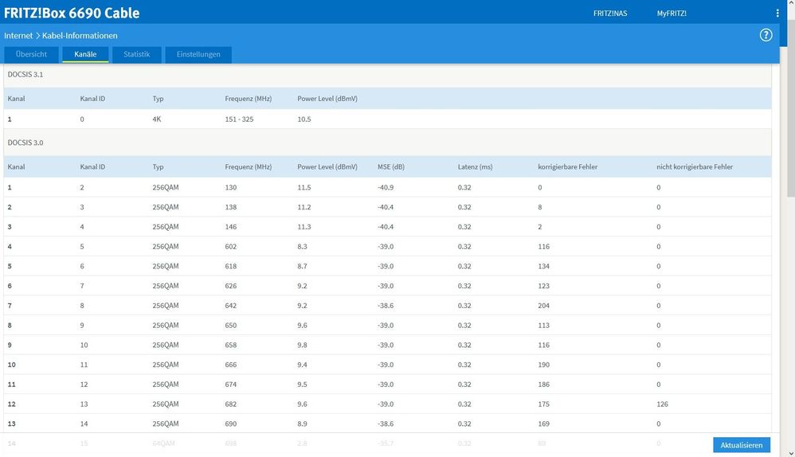Click the frequency 658 cell
Viewport: 795px width, 457px height.
(231, 345)
